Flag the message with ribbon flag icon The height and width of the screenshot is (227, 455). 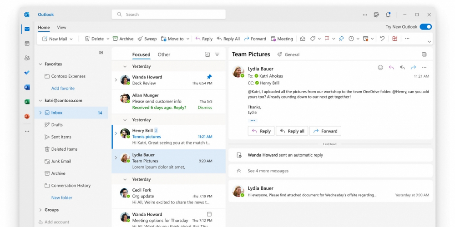(x=327, y=39)
